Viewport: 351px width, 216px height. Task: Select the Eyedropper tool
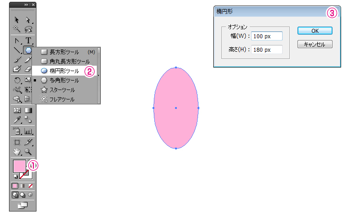[x=17, y=120]
